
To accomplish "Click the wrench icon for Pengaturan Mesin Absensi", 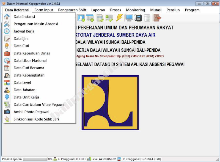I will [7, 24].
